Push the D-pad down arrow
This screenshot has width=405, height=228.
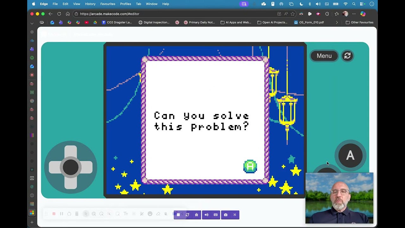click(x=71, y=183)
